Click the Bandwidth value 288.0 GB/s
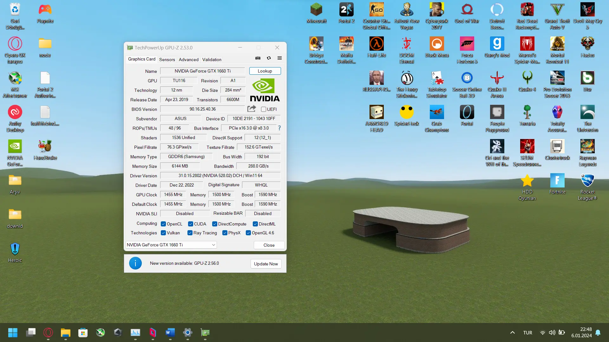Image resolution: width=609 pixels, height=342 pixels. click(258, 166)
